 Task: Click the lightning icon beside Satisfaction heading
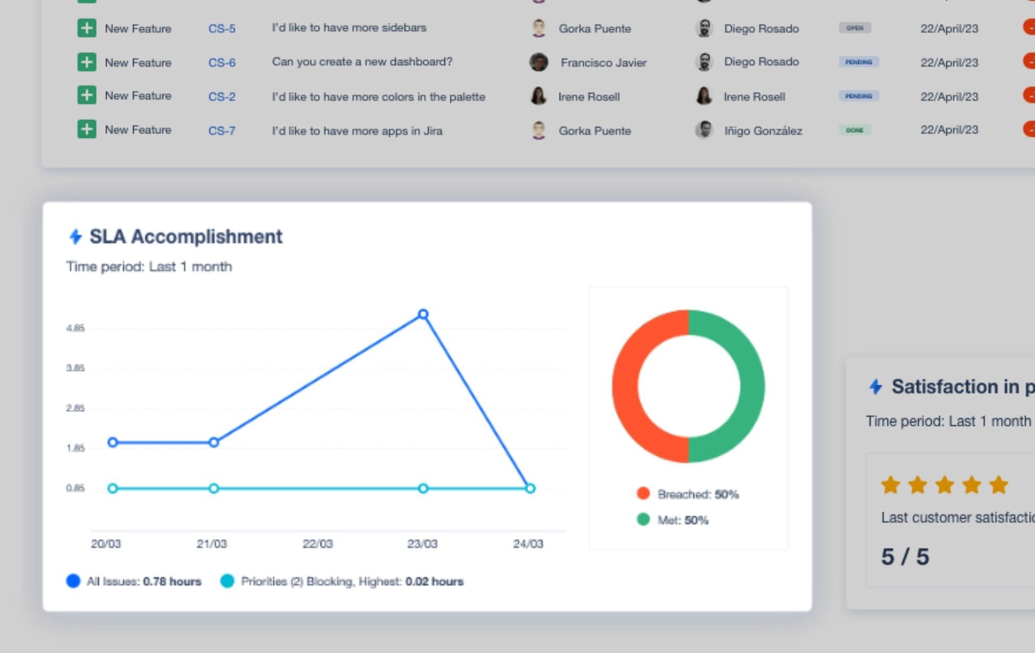pyautogui.click(x=875, y=386)
